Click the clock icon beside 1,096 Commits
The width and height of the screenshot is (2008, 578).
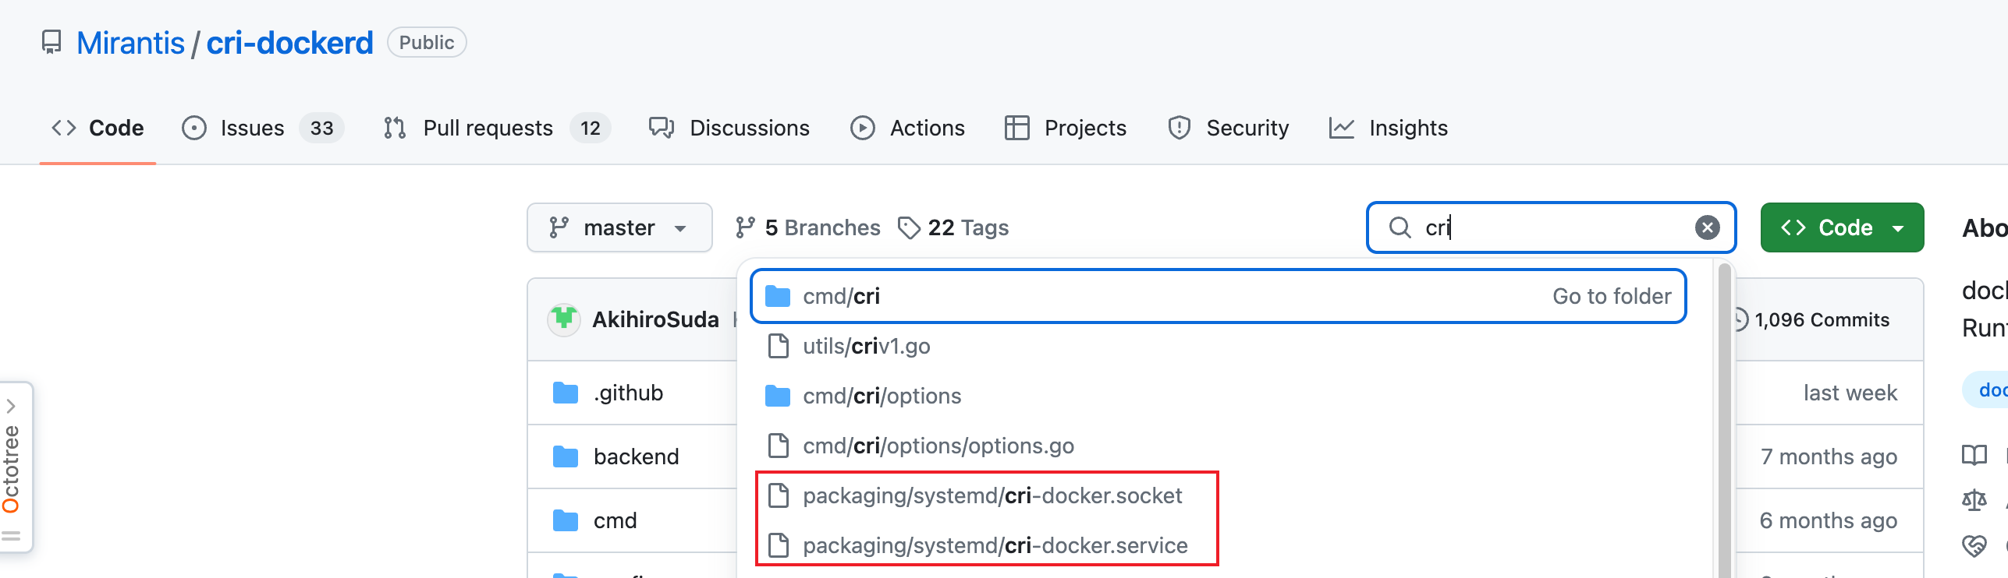click(1740, 319)
